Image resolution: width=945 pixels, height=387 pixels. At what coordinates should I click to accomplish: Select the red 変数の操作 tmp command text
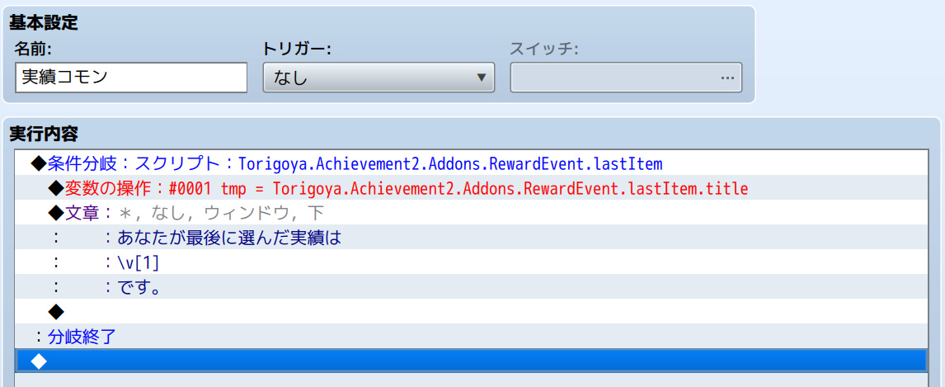coord(406,188)
